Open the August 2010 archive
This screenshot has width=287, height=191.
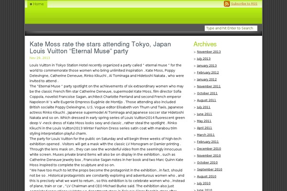click(x=207, y=176)
